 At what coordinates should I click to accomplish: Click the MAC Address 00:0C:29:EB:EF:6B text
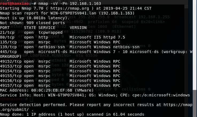point(47,90)
